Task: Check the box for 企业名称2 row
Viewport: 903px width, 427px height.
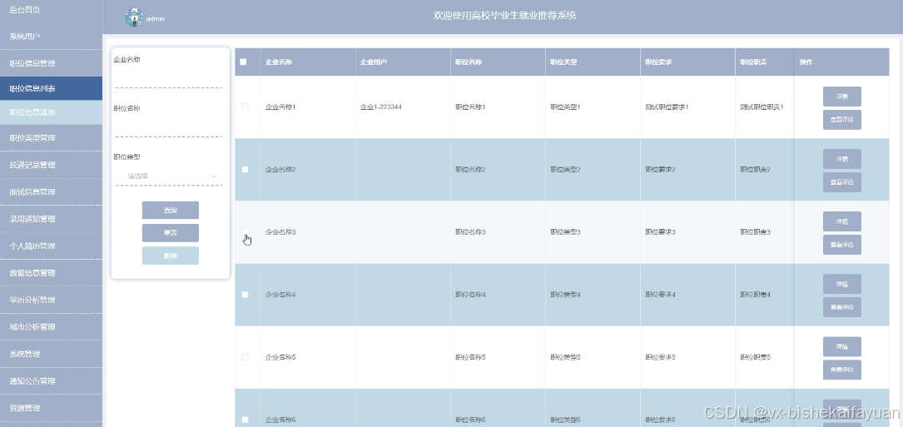Action: [x=245, y=170]
